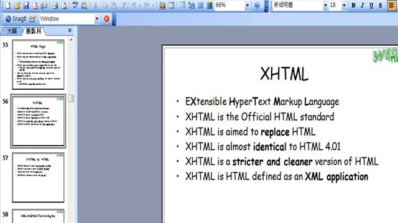Toggle text Shadow formatting
This screenshot has height=223, width=398.
pyautogui.click(x=381, y=6)
